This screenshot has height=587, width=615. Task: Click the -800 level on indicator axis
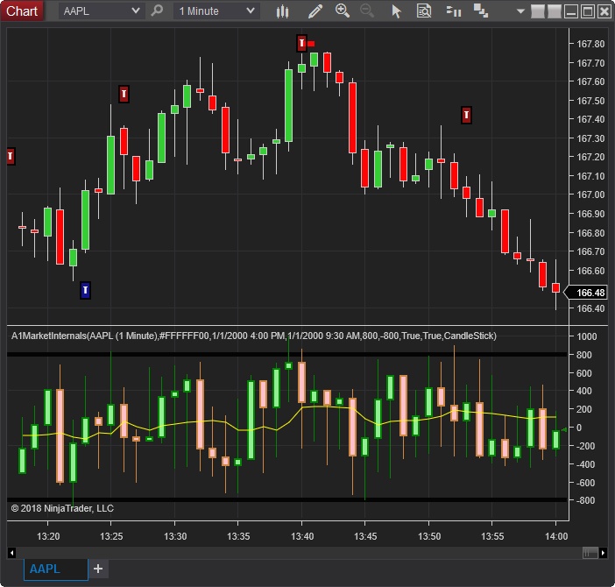pos(585,500)
